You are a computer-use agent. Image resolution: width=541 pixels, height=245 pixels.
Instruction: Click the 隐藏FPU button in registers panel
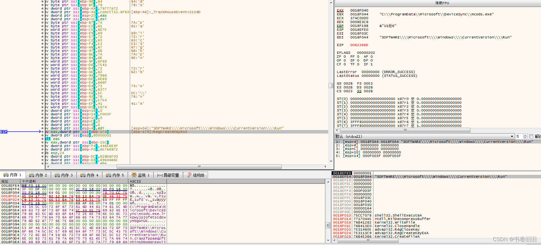click(x=442, y=3)
